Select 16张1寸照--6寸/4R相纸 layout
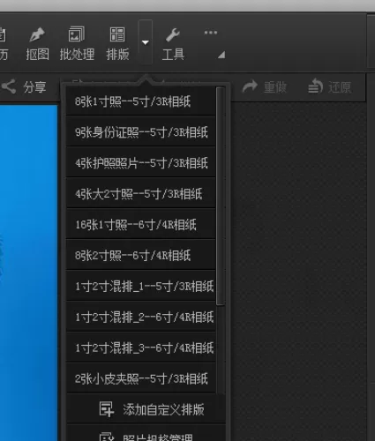The width and height of the screenshot is (375, 441). [141, 225]
